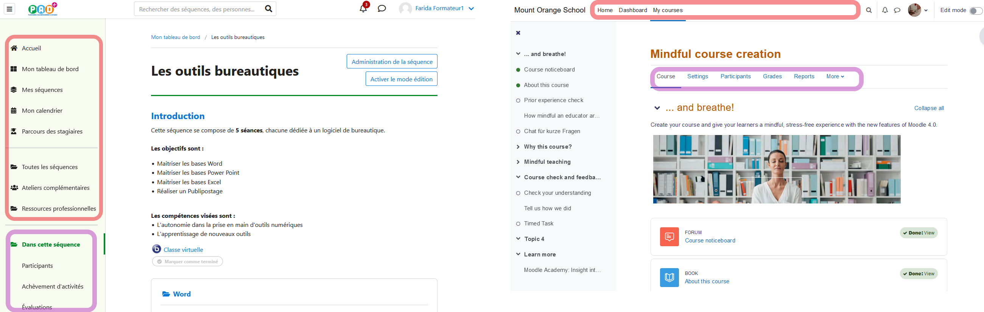This screenshot has height=312, width=984.
Task: Click the Ateliers complémentaires group icon
Action: coord(14,188)
